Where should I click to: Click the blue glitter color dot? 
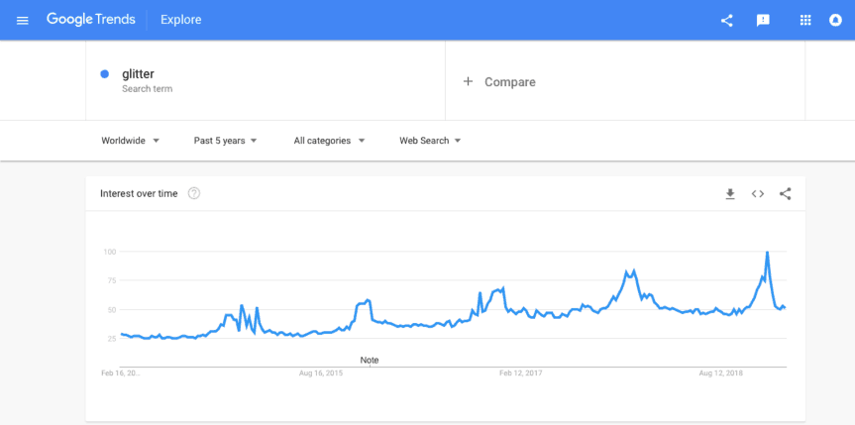[105, 73]
